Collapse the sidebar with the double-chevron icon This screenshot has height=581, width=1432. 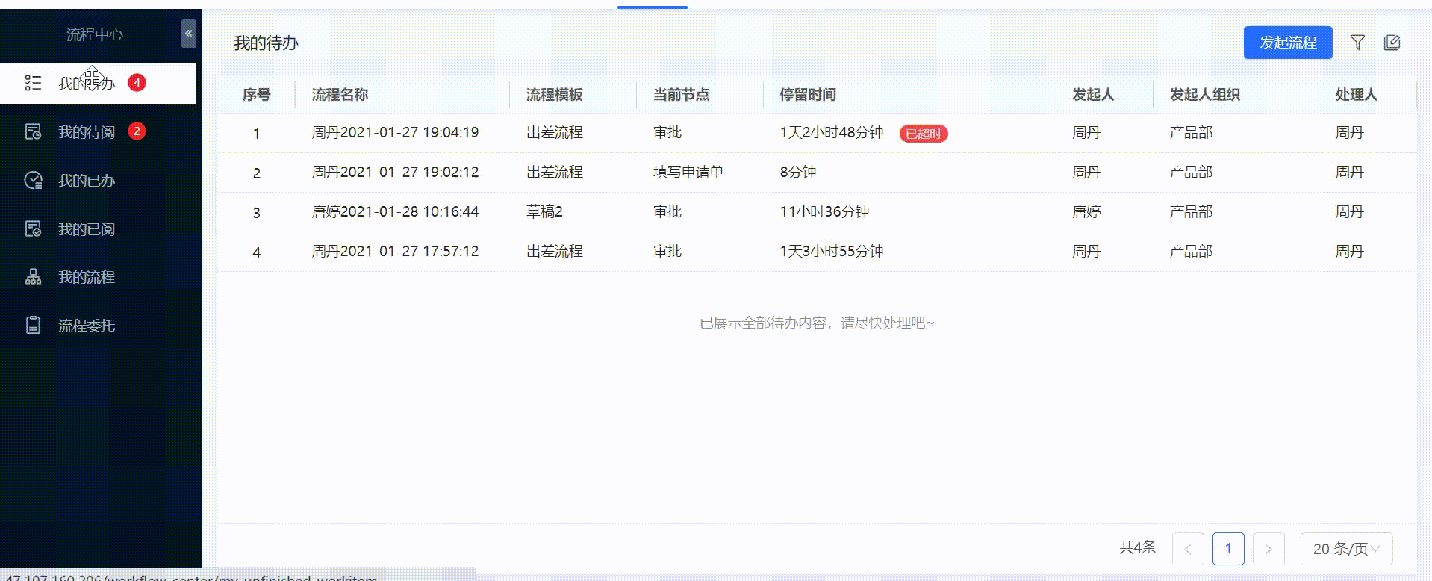[x=188, y=34]
